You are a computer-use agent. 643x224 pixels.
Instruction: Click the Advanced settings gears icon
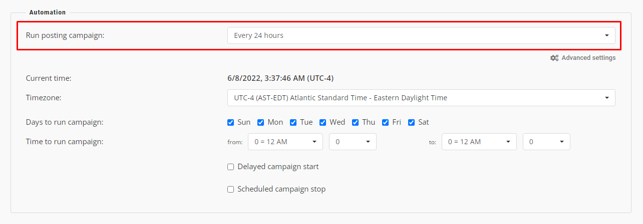coord(554,58)
